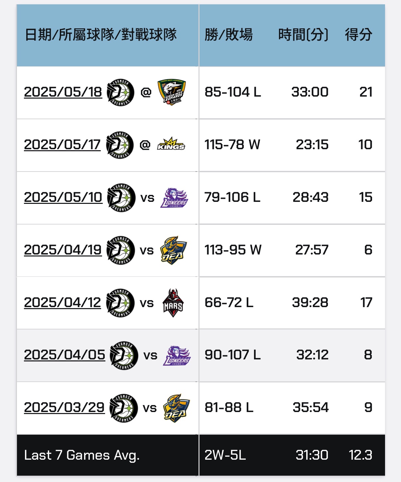The width and height of the screenshot is (401, 482).
Task: Click Dreamers logo in the 05/18 row
Action: click(x=120, y=93)
